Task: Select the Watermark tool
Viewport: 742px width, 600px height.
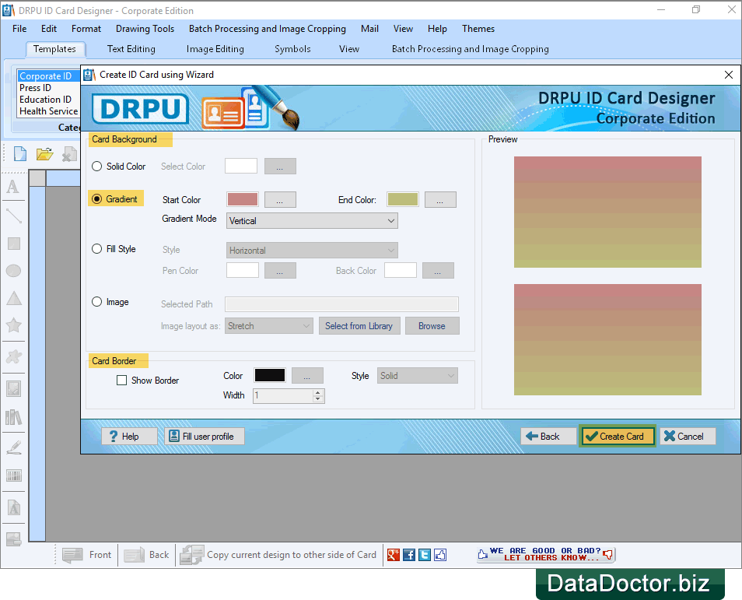Action: (x=14, y=507)
